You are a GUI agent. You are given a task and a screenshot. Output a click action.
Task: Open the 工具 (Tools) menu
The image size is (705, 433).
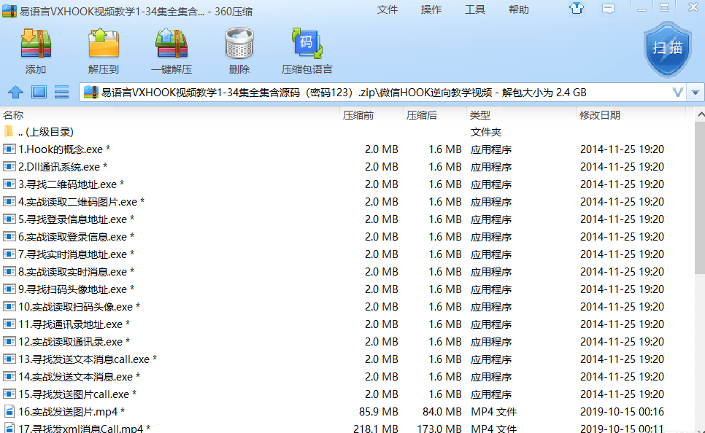click(474, 9)
